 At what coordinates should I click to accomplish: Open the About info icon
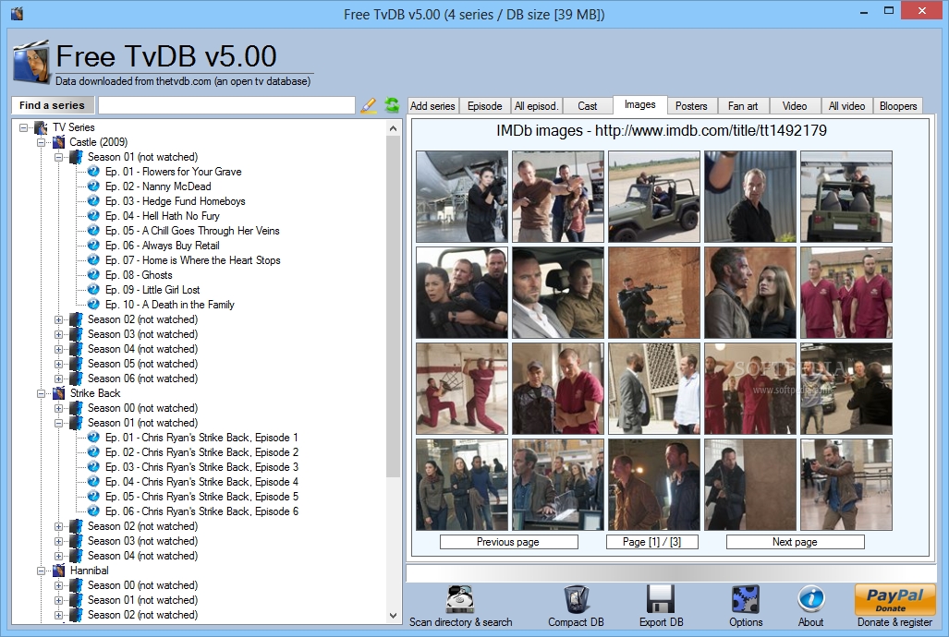click(810, 599)
